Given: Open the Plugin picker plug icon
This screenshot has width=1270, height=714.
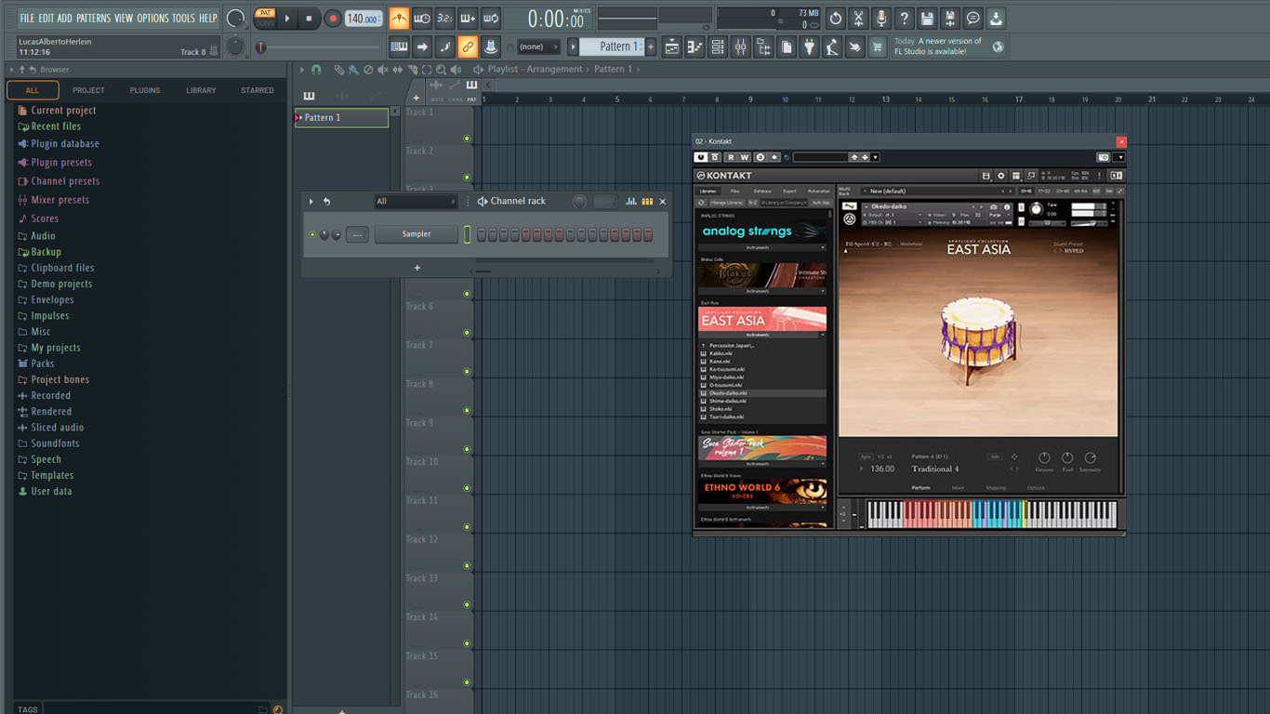Looking at the screenshot, I should pos(810,46).
